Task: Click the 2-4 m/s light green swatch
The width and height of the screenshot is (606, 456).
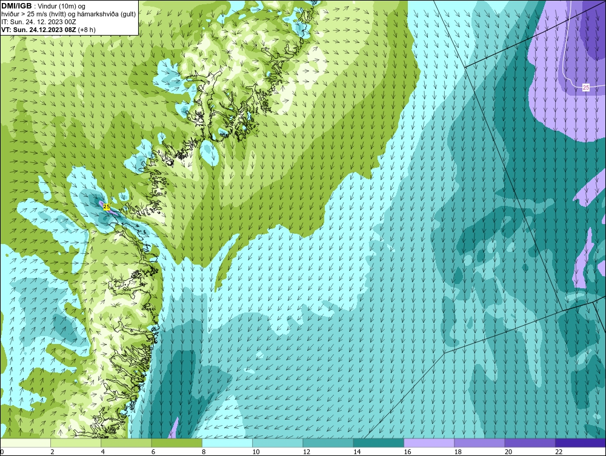Action: [76, 443]
